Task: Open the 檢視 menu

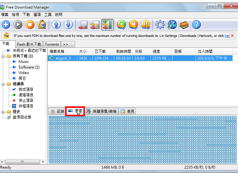Action: (16, 14)
